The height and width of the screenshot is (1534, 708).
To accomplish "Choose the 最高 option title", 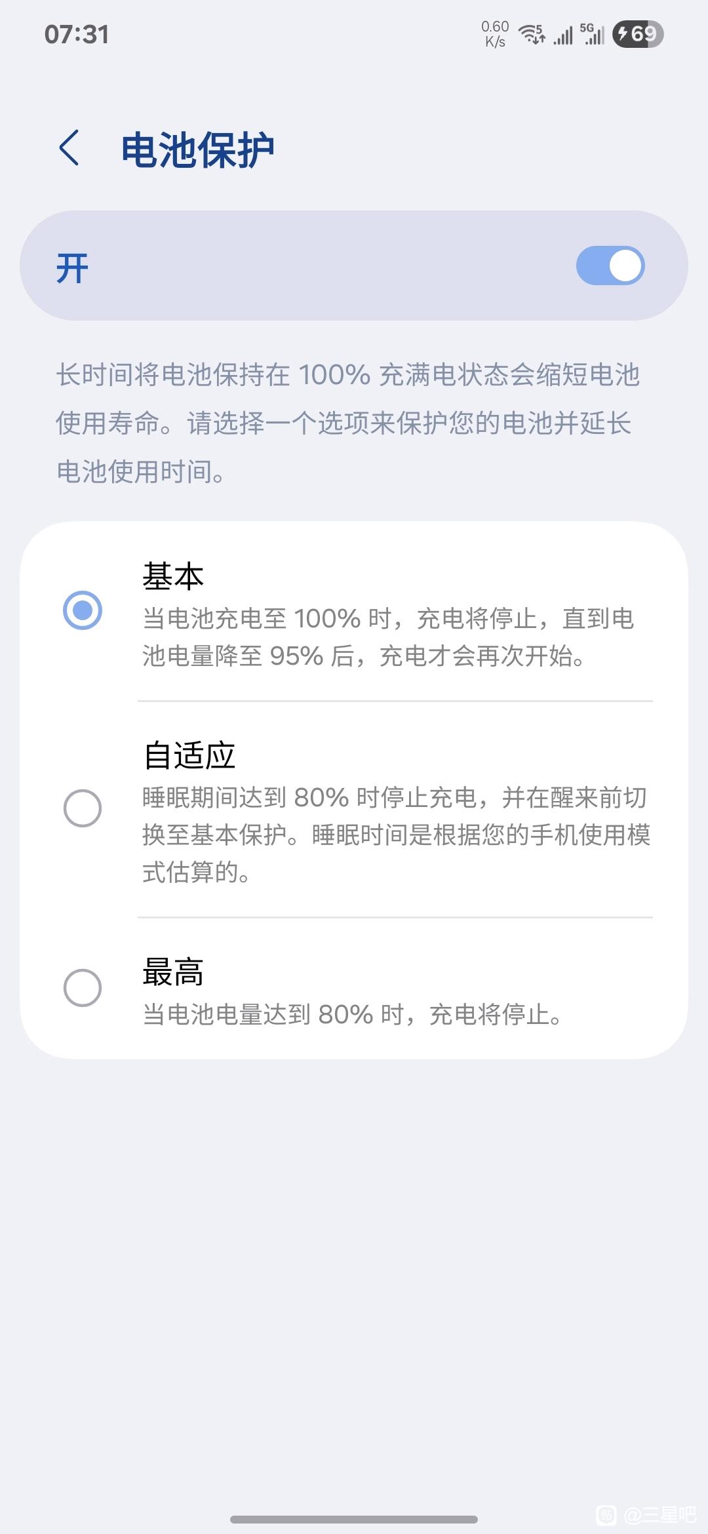I will 173,972.
